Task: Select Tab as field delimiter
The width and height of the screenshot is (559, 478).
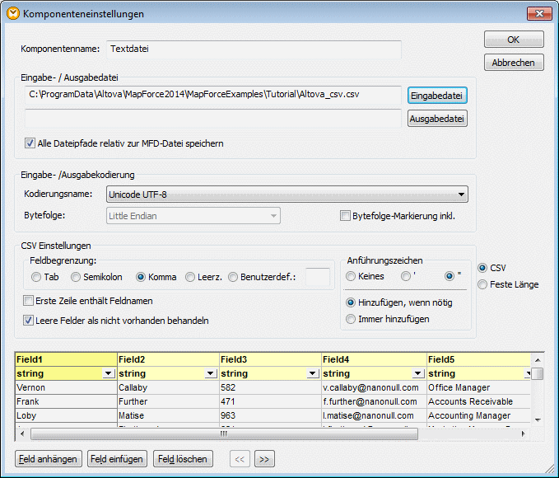Action: (x=36, y=277)
